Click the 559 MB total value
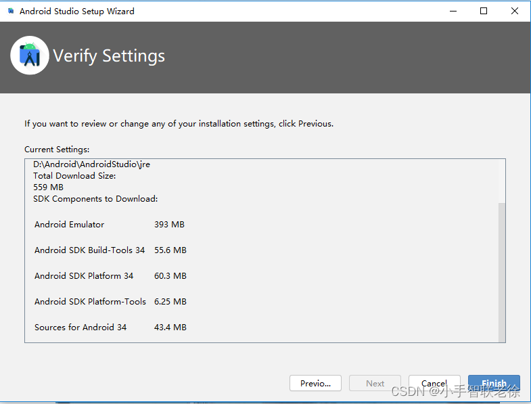This screenshot has height=404, width=531. (49, 187)
